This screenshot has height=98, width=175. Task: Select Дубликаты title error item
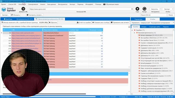coord(150,51)
